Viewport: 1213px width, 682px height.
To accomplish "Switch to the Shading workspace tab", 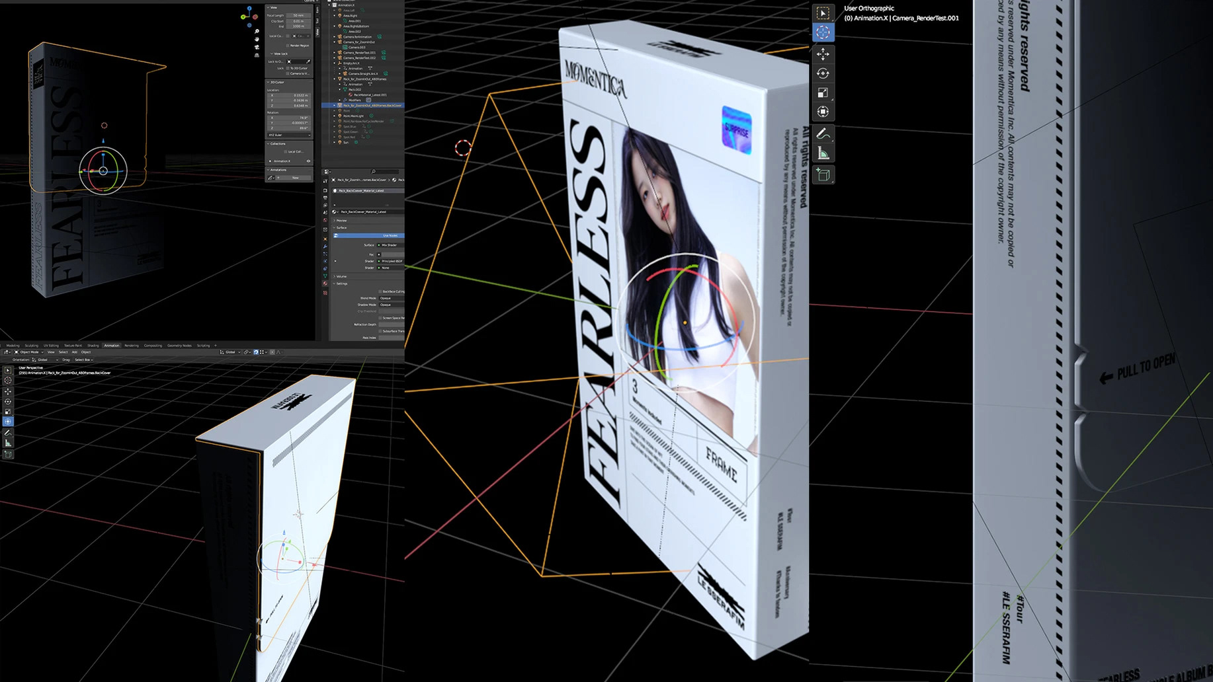I will pos(93,346).
